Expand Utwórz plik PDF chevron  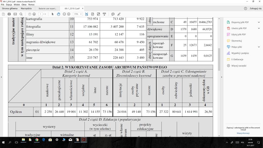[259, 28]
